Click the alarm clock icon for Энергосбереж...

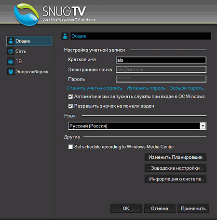click(11, 71)
